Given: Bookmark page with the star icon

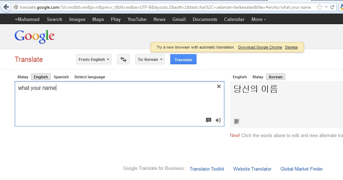Looking at the screenshot, I should pos(319,7).
